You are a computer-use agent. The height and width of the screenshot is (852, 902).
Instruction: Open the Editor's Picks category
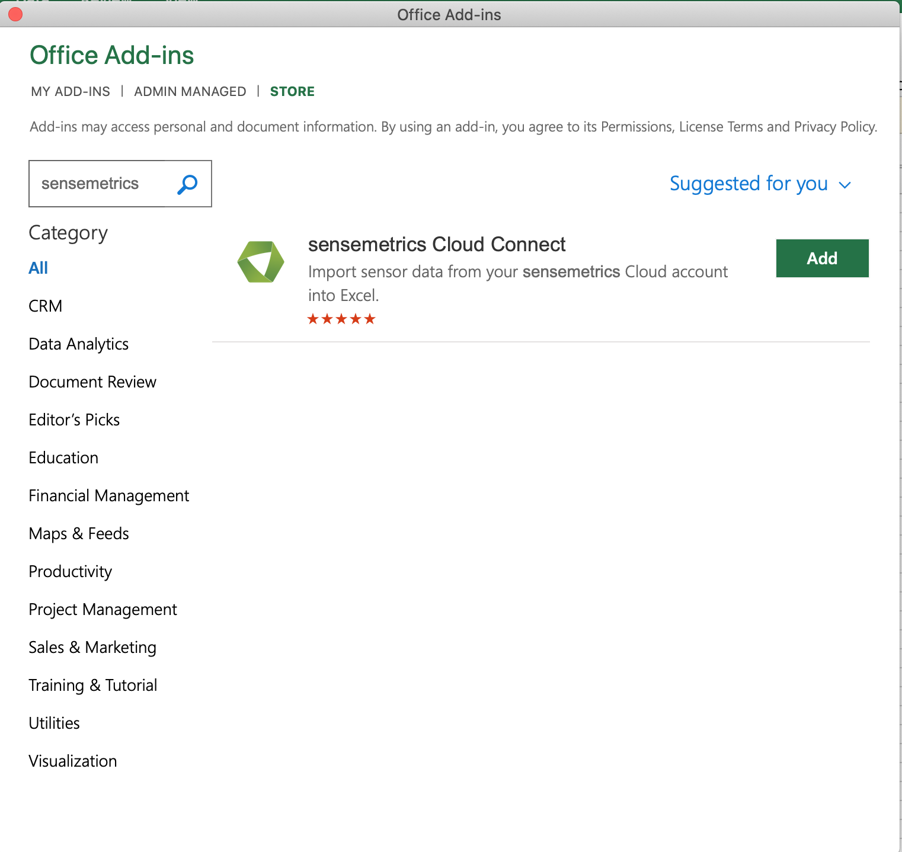(x=74, y=419)
